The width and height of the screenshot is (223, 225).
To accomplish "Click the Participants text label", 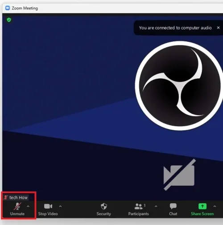I will click(139, 214).
